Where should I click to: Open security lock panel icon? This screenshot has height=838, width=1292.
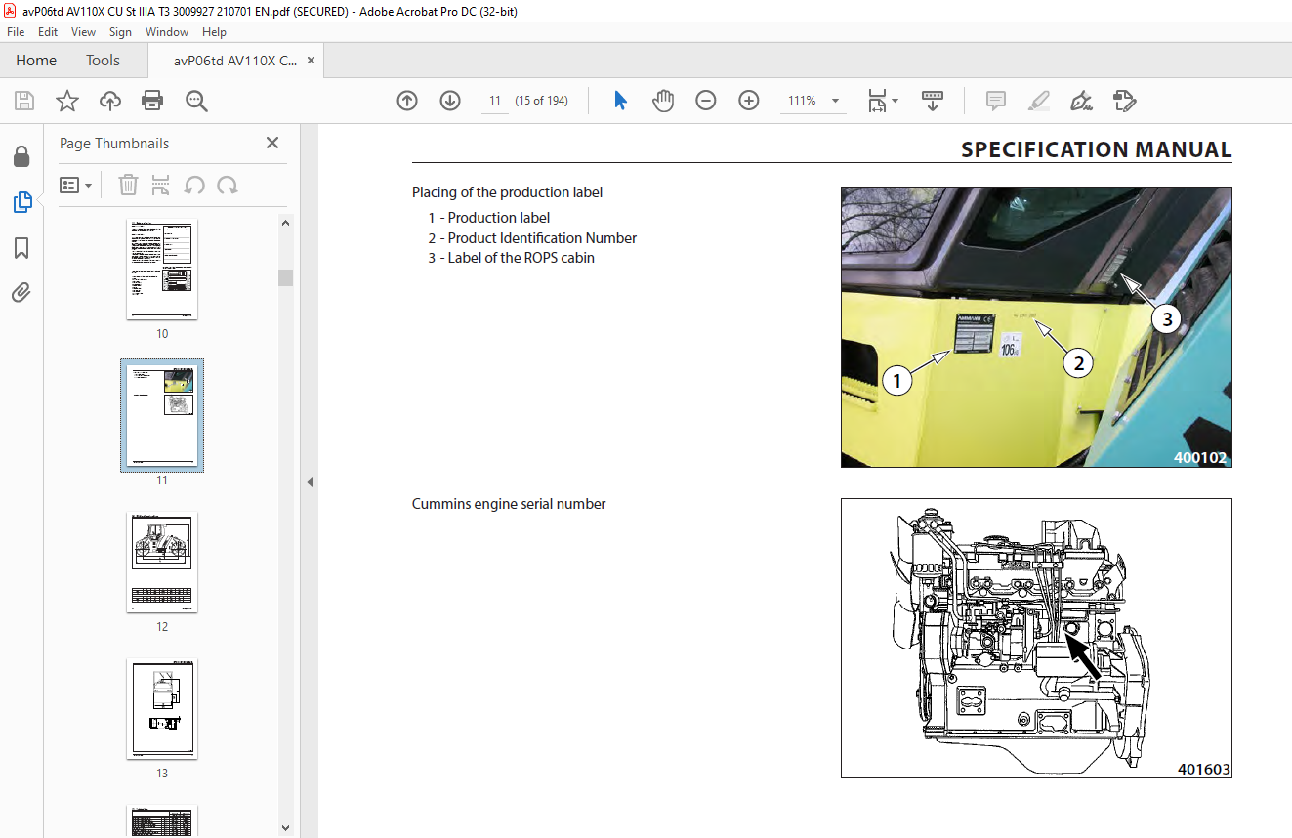click(x=21, y=157)
